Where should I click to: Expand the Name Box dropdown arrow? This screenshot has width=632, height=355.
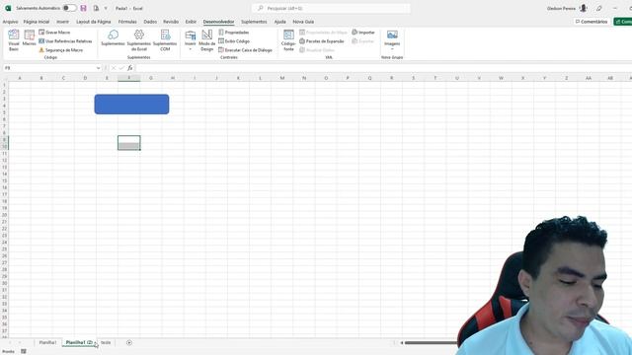(x=99, y=68)
